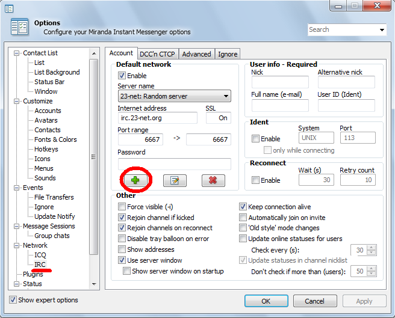Select ICQ in the Network tree

[x=40, y=255]
